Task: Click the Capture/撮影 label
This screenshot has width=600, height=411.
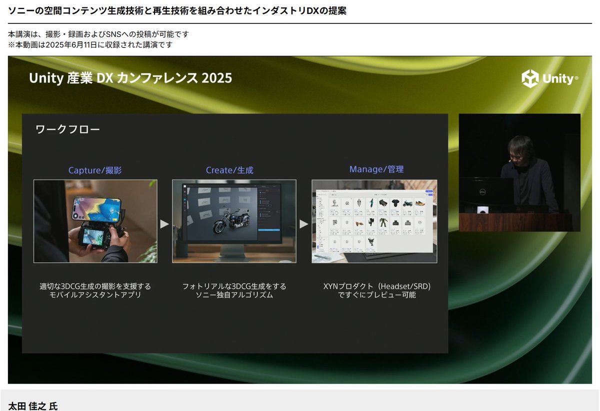Action: tap(95, 170)
